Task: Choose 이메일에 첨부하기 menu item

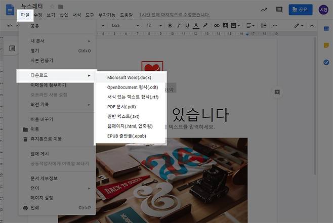Action: click(57, 85)
